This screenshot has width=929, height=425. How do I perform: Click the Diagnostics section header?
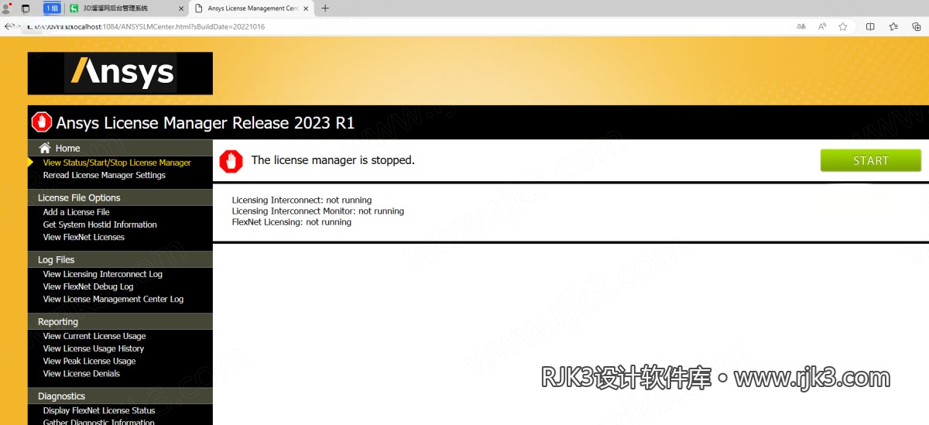click(x=120, y=396)
